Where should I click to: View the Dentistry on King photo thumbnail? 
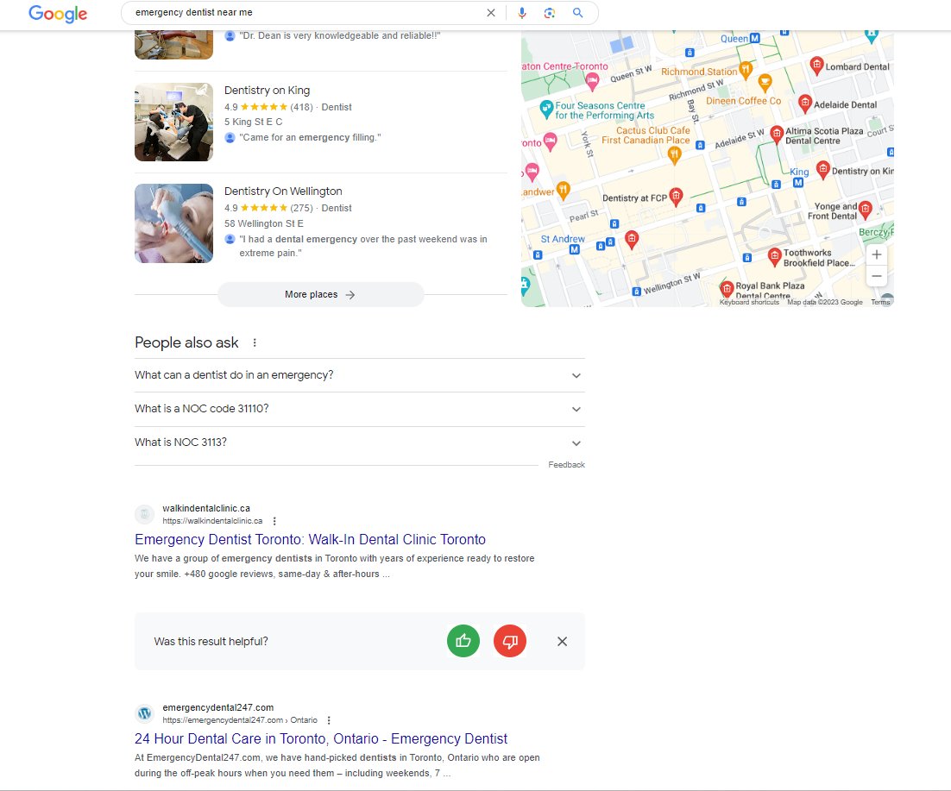pyautogui.click(x=174, y=122)
